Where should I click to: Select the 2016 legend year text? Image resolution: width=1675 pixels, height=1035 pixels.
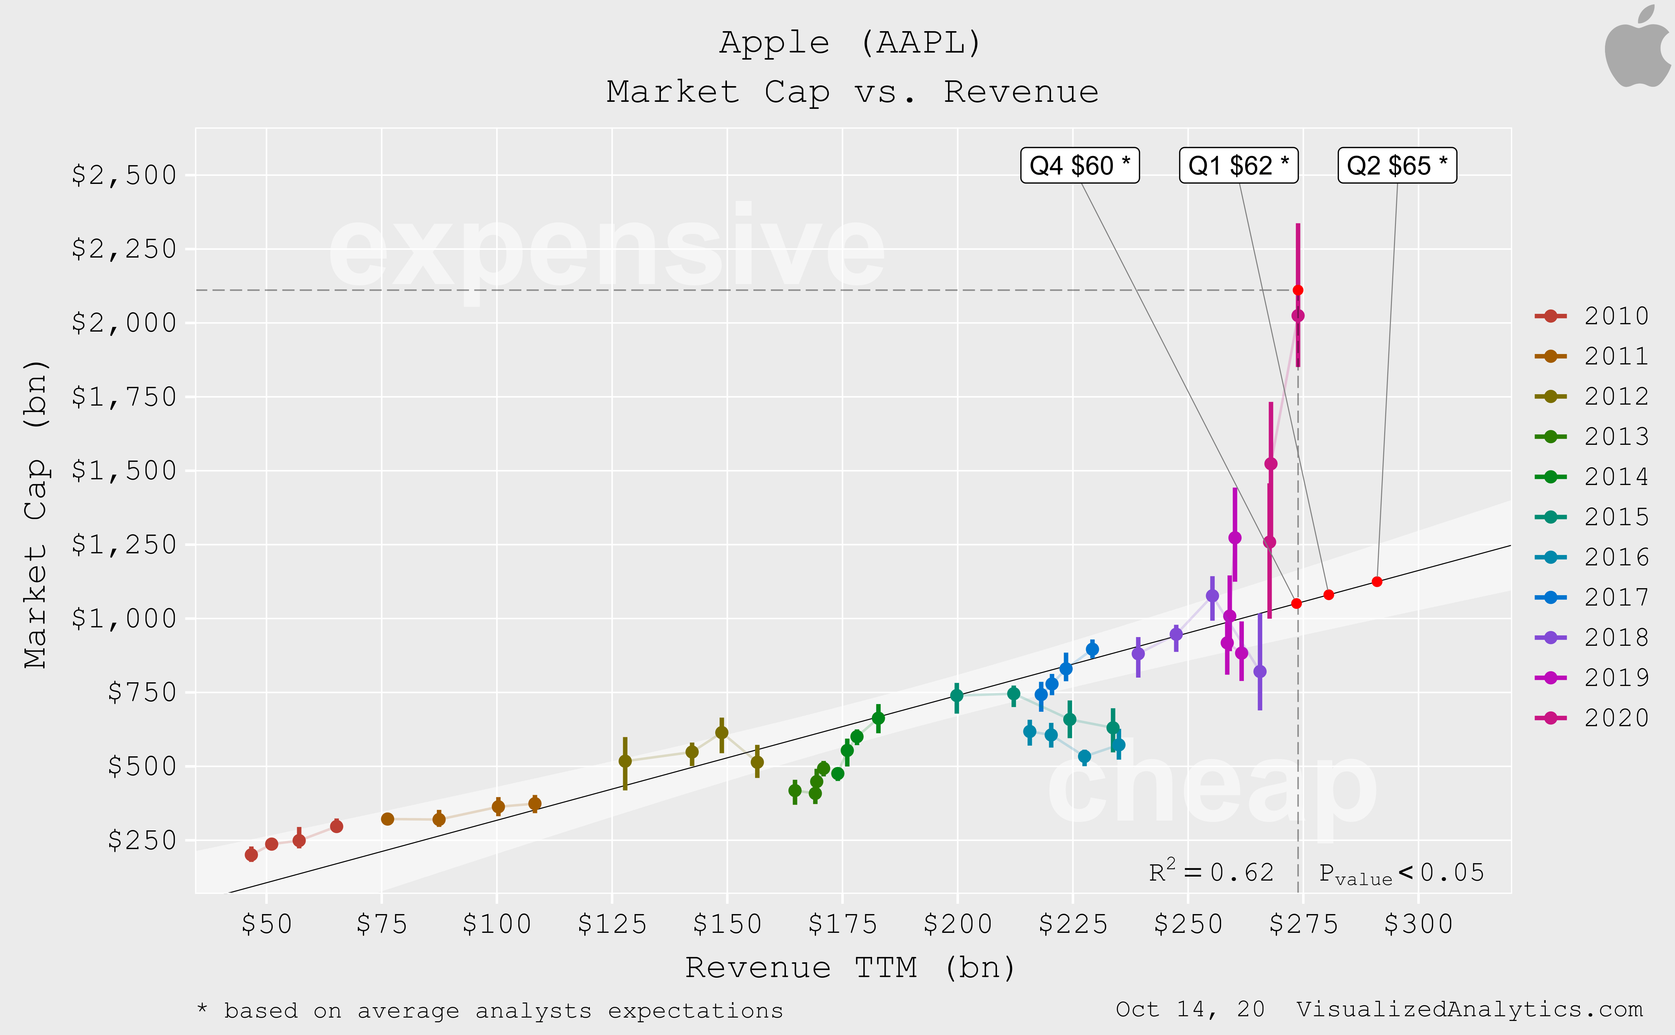(1617, 557)
